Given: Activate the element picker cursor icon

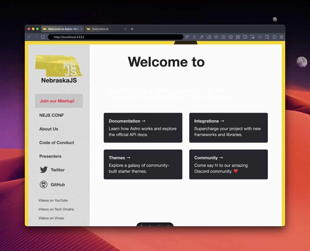Looking at the screenshot, I should point(252,37).
